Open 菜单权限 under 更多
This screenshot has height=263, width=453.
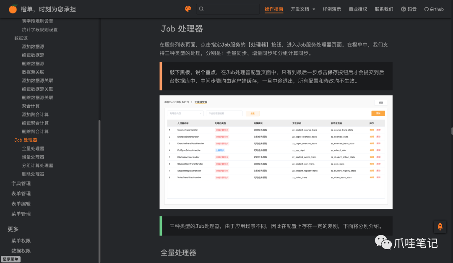[x=21, y=241]
